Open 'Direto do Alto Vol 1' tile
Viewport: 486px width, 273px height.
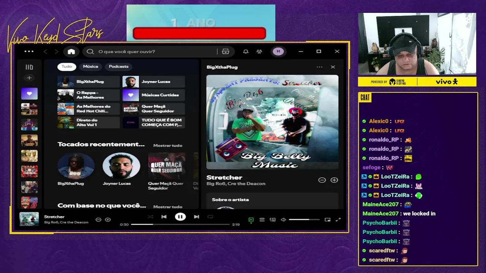click(x=88, y=122)
